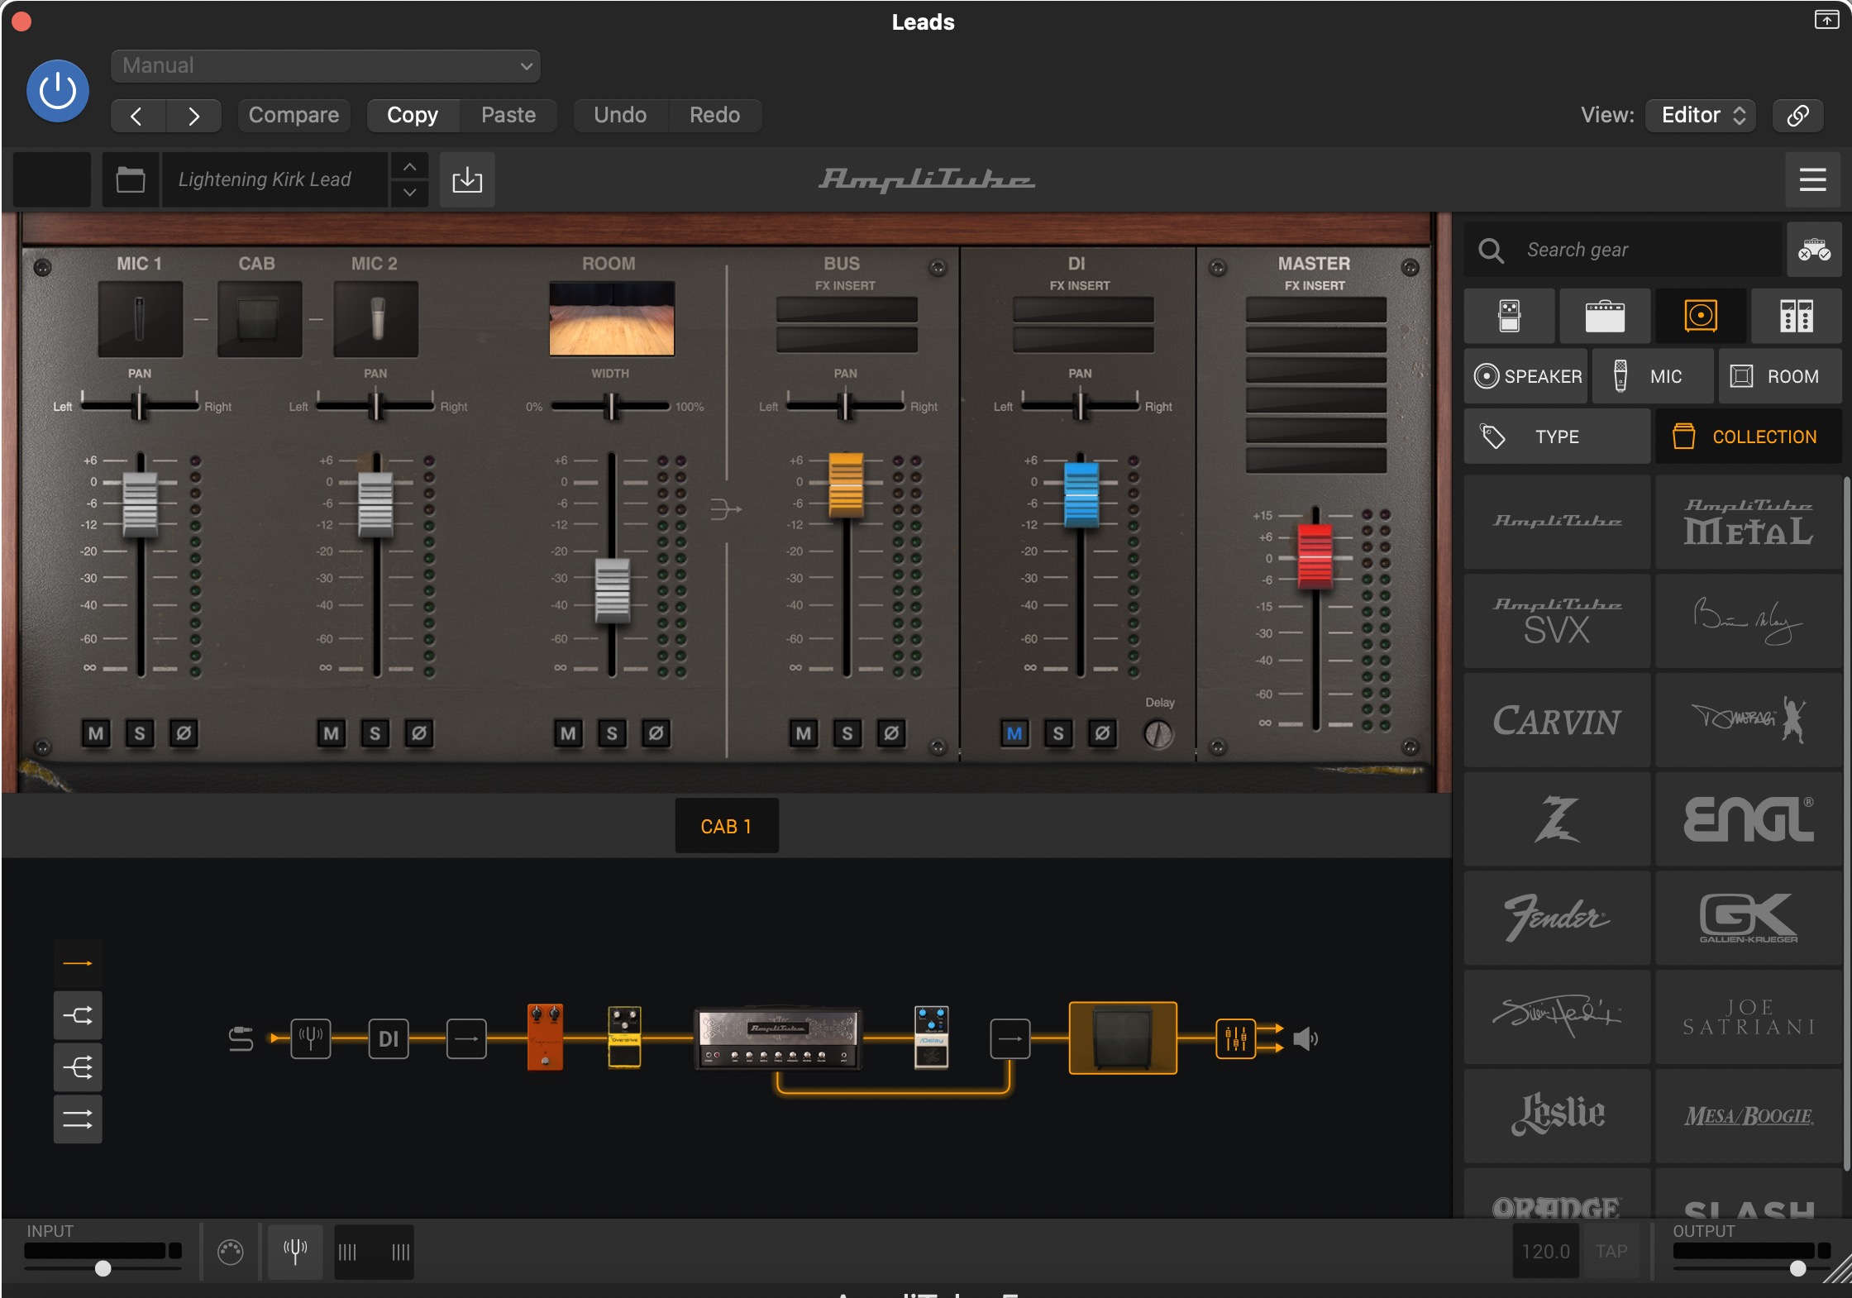Toggle the plugin power bypass button
The height and width of the screenshot is (1298, 1852).
[x=58, y=91]
